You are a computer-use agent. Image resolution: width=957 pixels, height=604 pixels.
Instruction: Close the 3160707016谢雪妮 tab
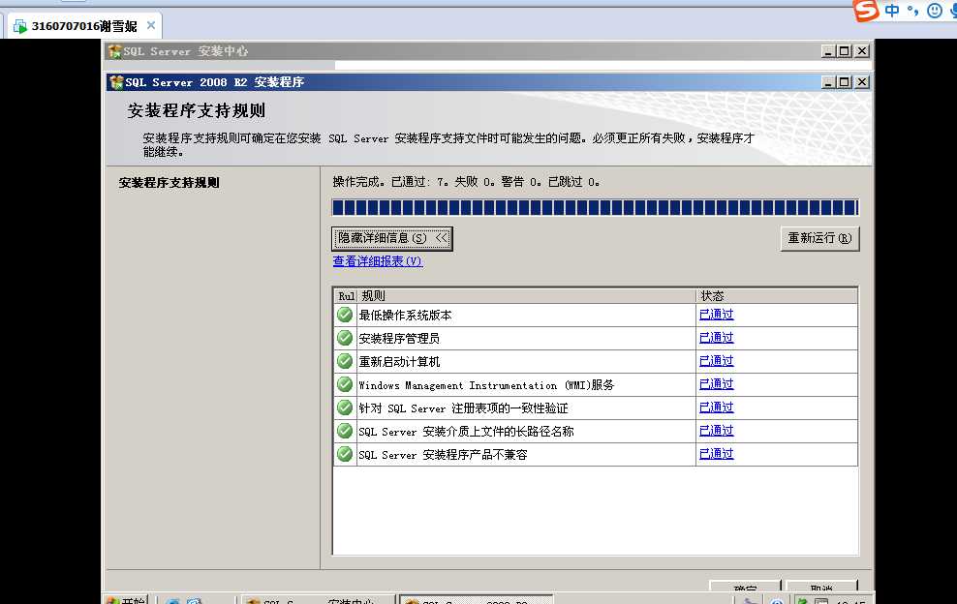pos(151,25)
